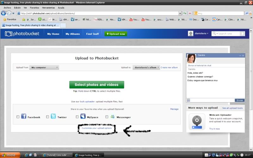Open the 'REN...' favorites bar bookmark
253x158 pixels.
click(99, 20)
